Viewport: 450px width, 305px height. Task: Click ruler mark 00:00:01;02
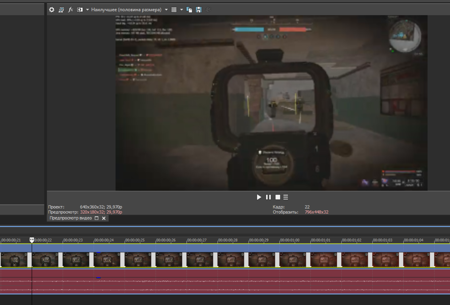[352, 240]
